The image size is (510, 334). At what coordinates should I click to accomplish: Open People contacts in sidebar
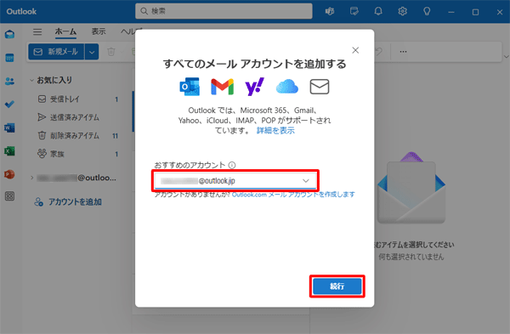(9, 81)
